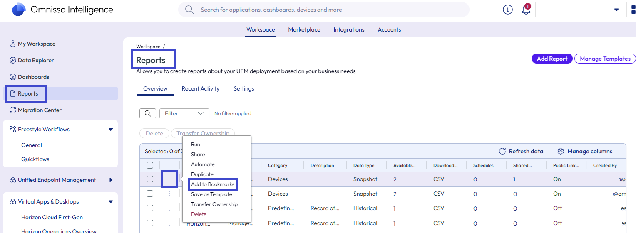Click the Workspace breadcrumb link
Screen dimensions: 636x233
(148, 47)
